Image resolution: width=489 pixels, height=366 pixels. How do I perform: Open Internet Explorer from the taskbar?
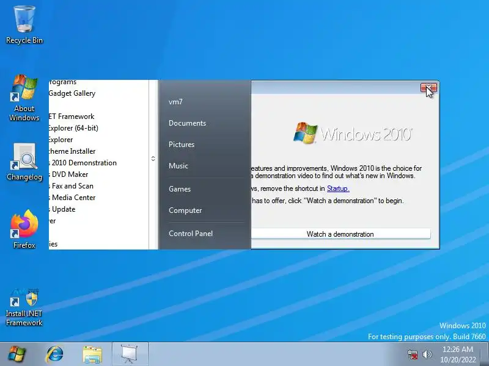[x=54, y=354]
